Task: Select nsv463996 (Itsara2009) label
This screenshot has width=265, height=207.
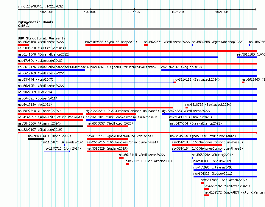Action: pos(213,167)
